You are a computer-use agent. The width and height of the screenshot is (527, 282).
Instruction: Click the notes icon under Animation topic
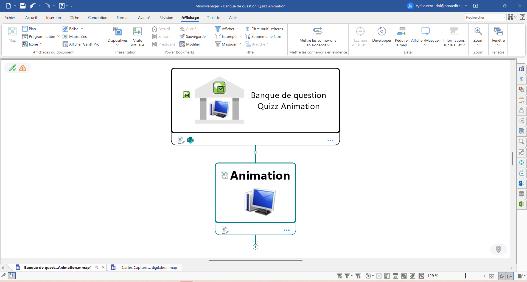tap(225, 230)
